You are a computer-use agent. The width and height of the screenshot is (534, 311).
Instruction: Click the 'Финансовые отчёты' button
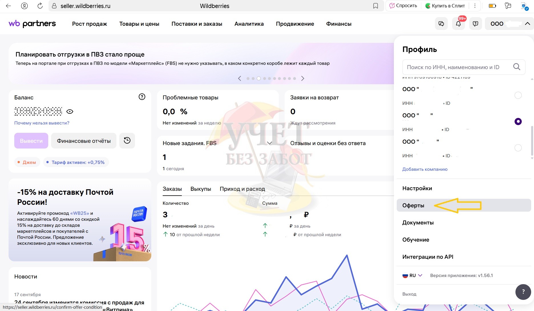[x=84, y=141]
